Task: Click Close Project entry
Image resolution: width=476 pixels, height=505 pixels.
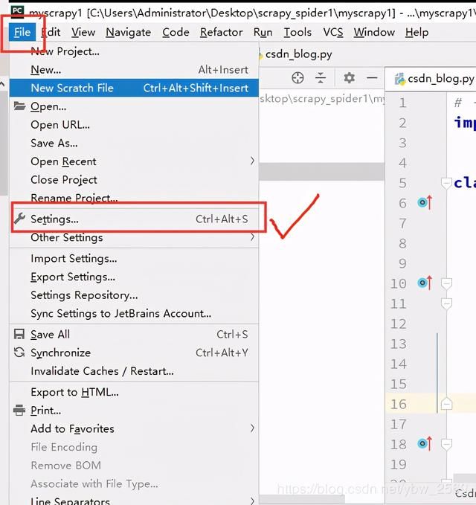Action: 134,180
